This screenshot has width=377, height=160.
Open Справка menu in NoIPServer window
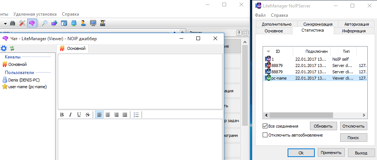click(x=279, y=15)
